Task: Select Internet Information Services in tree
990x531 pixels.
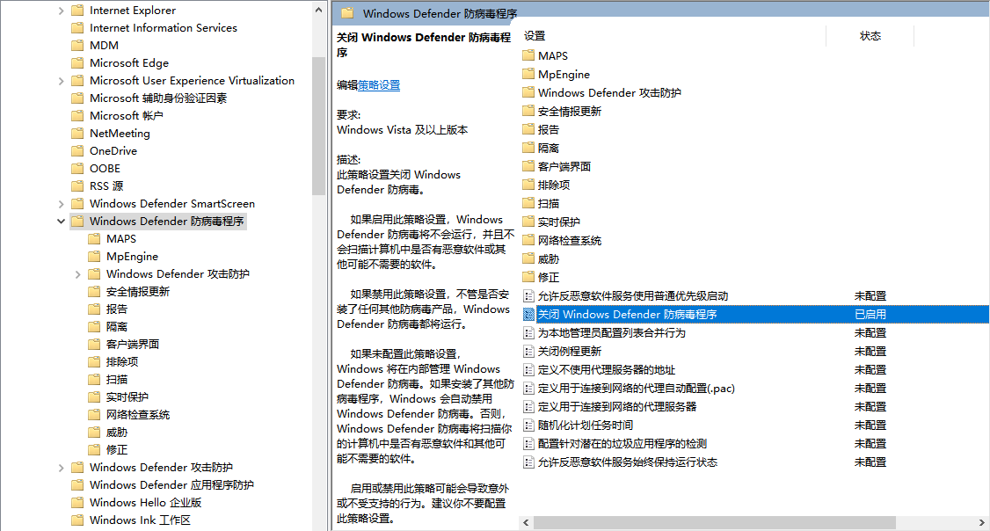Action: 163,28
